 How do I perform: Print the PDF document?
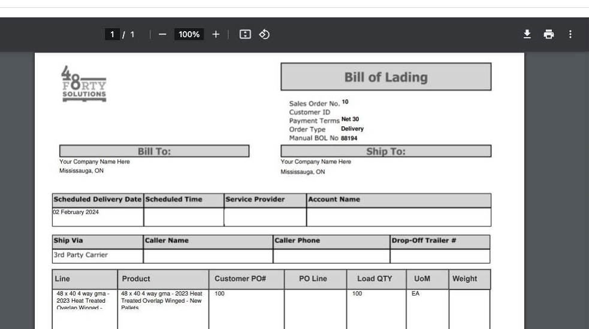tap(548, 34)
